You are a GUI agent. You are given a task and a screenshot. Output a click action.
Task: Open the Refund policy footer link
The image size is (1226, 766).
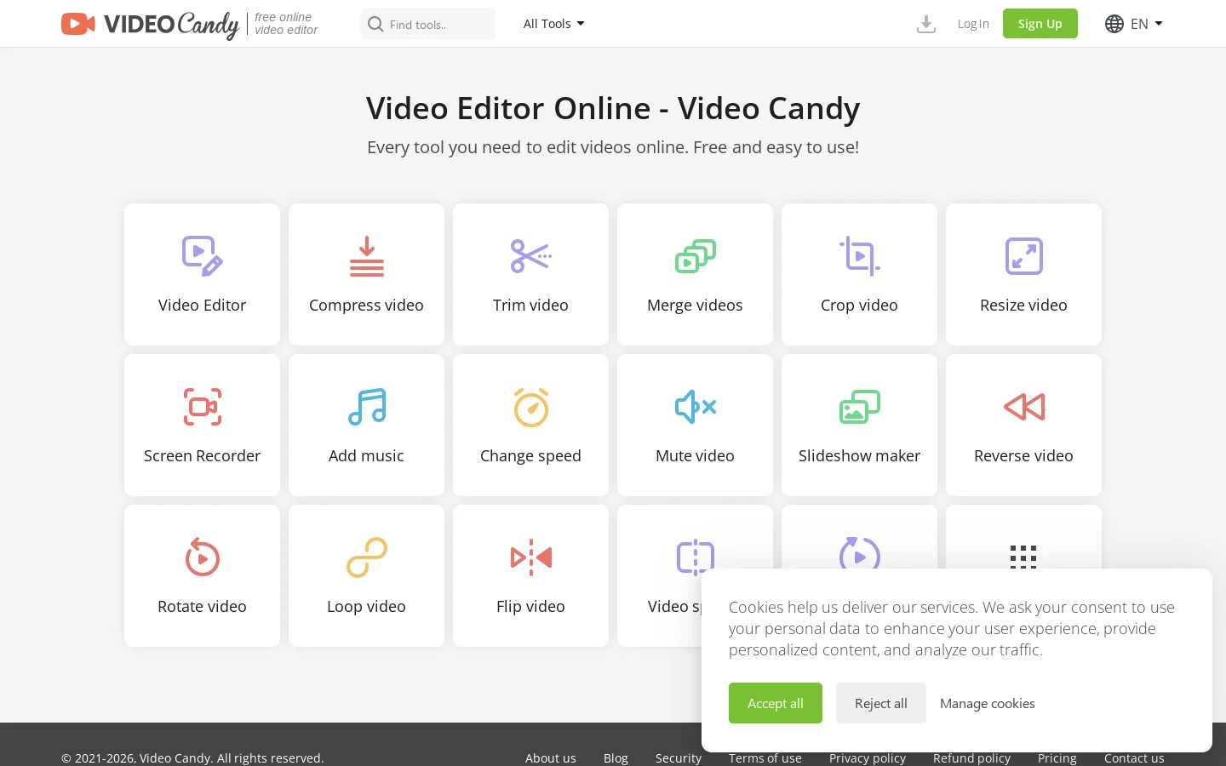click(971, 757)
